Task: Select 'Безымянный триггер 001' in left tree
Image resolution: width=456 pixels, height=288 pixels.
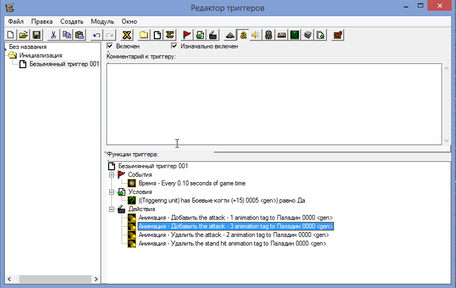Action: 65,64
